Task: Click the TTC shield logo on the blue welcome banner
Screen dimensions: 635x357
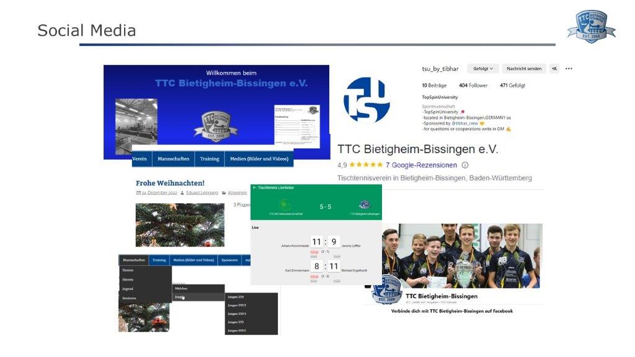Action: coord(215,126)
